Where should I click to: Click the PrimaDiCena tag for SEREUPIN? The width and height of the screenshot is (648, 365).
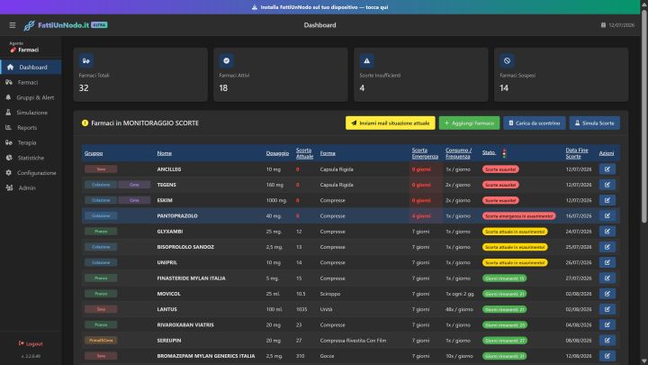[x=101, y=340]
